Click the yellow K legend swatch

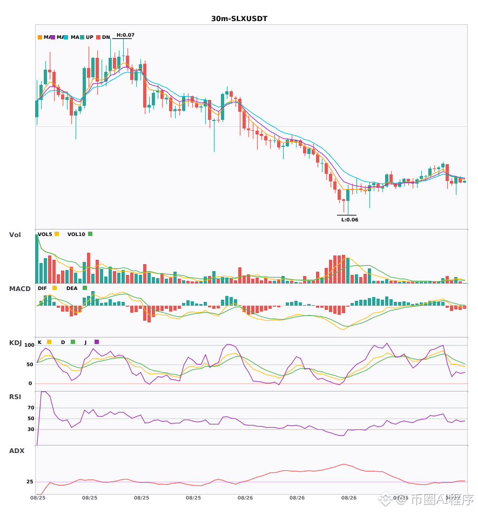coord(49,342)
